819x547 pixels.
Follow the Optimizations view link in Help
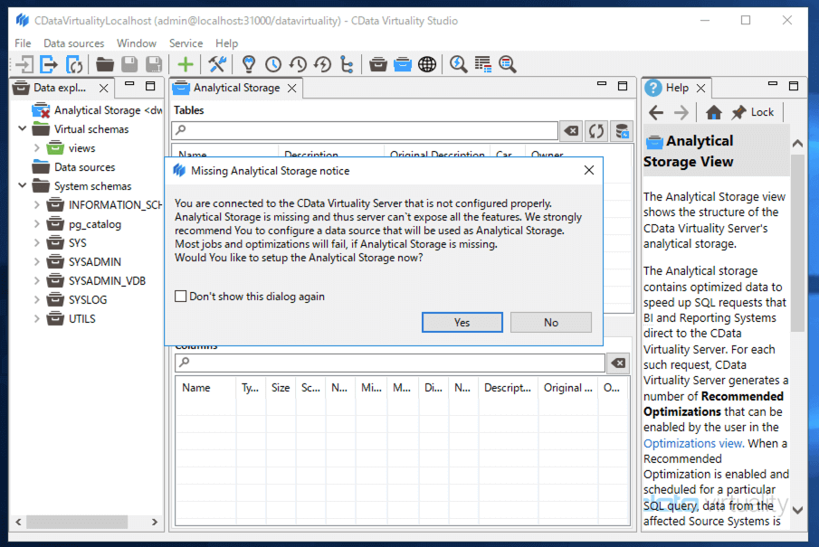(x=692, y=443)
